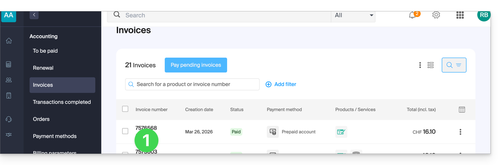This screenshot has width=502, height=165.
Task: Click the calculator icon in left rail
Action: click(x=9, y=64)
